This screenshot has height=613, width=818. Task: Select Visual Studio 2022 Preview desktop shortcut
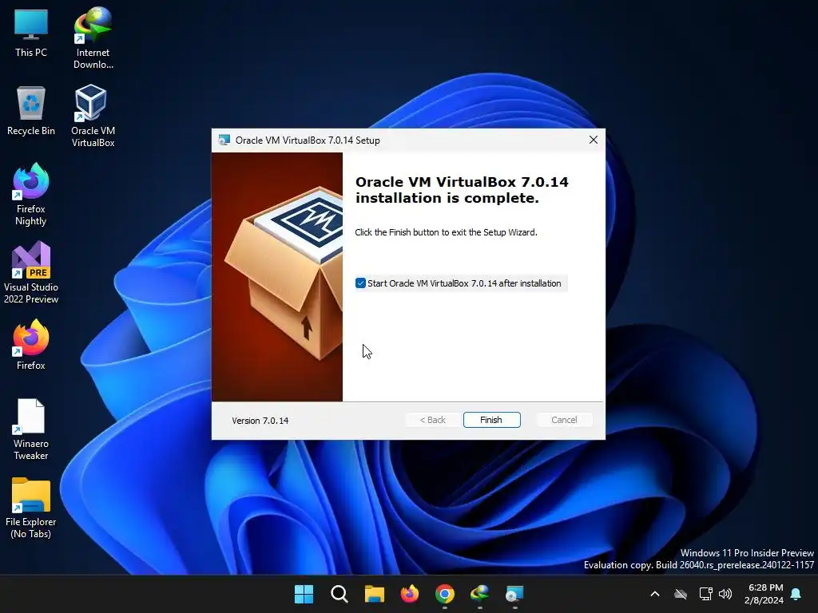click(x=31, y=272)
